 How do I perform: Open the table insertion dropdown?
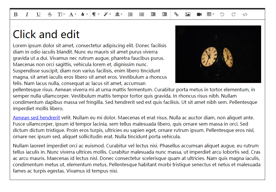point(210,14)
